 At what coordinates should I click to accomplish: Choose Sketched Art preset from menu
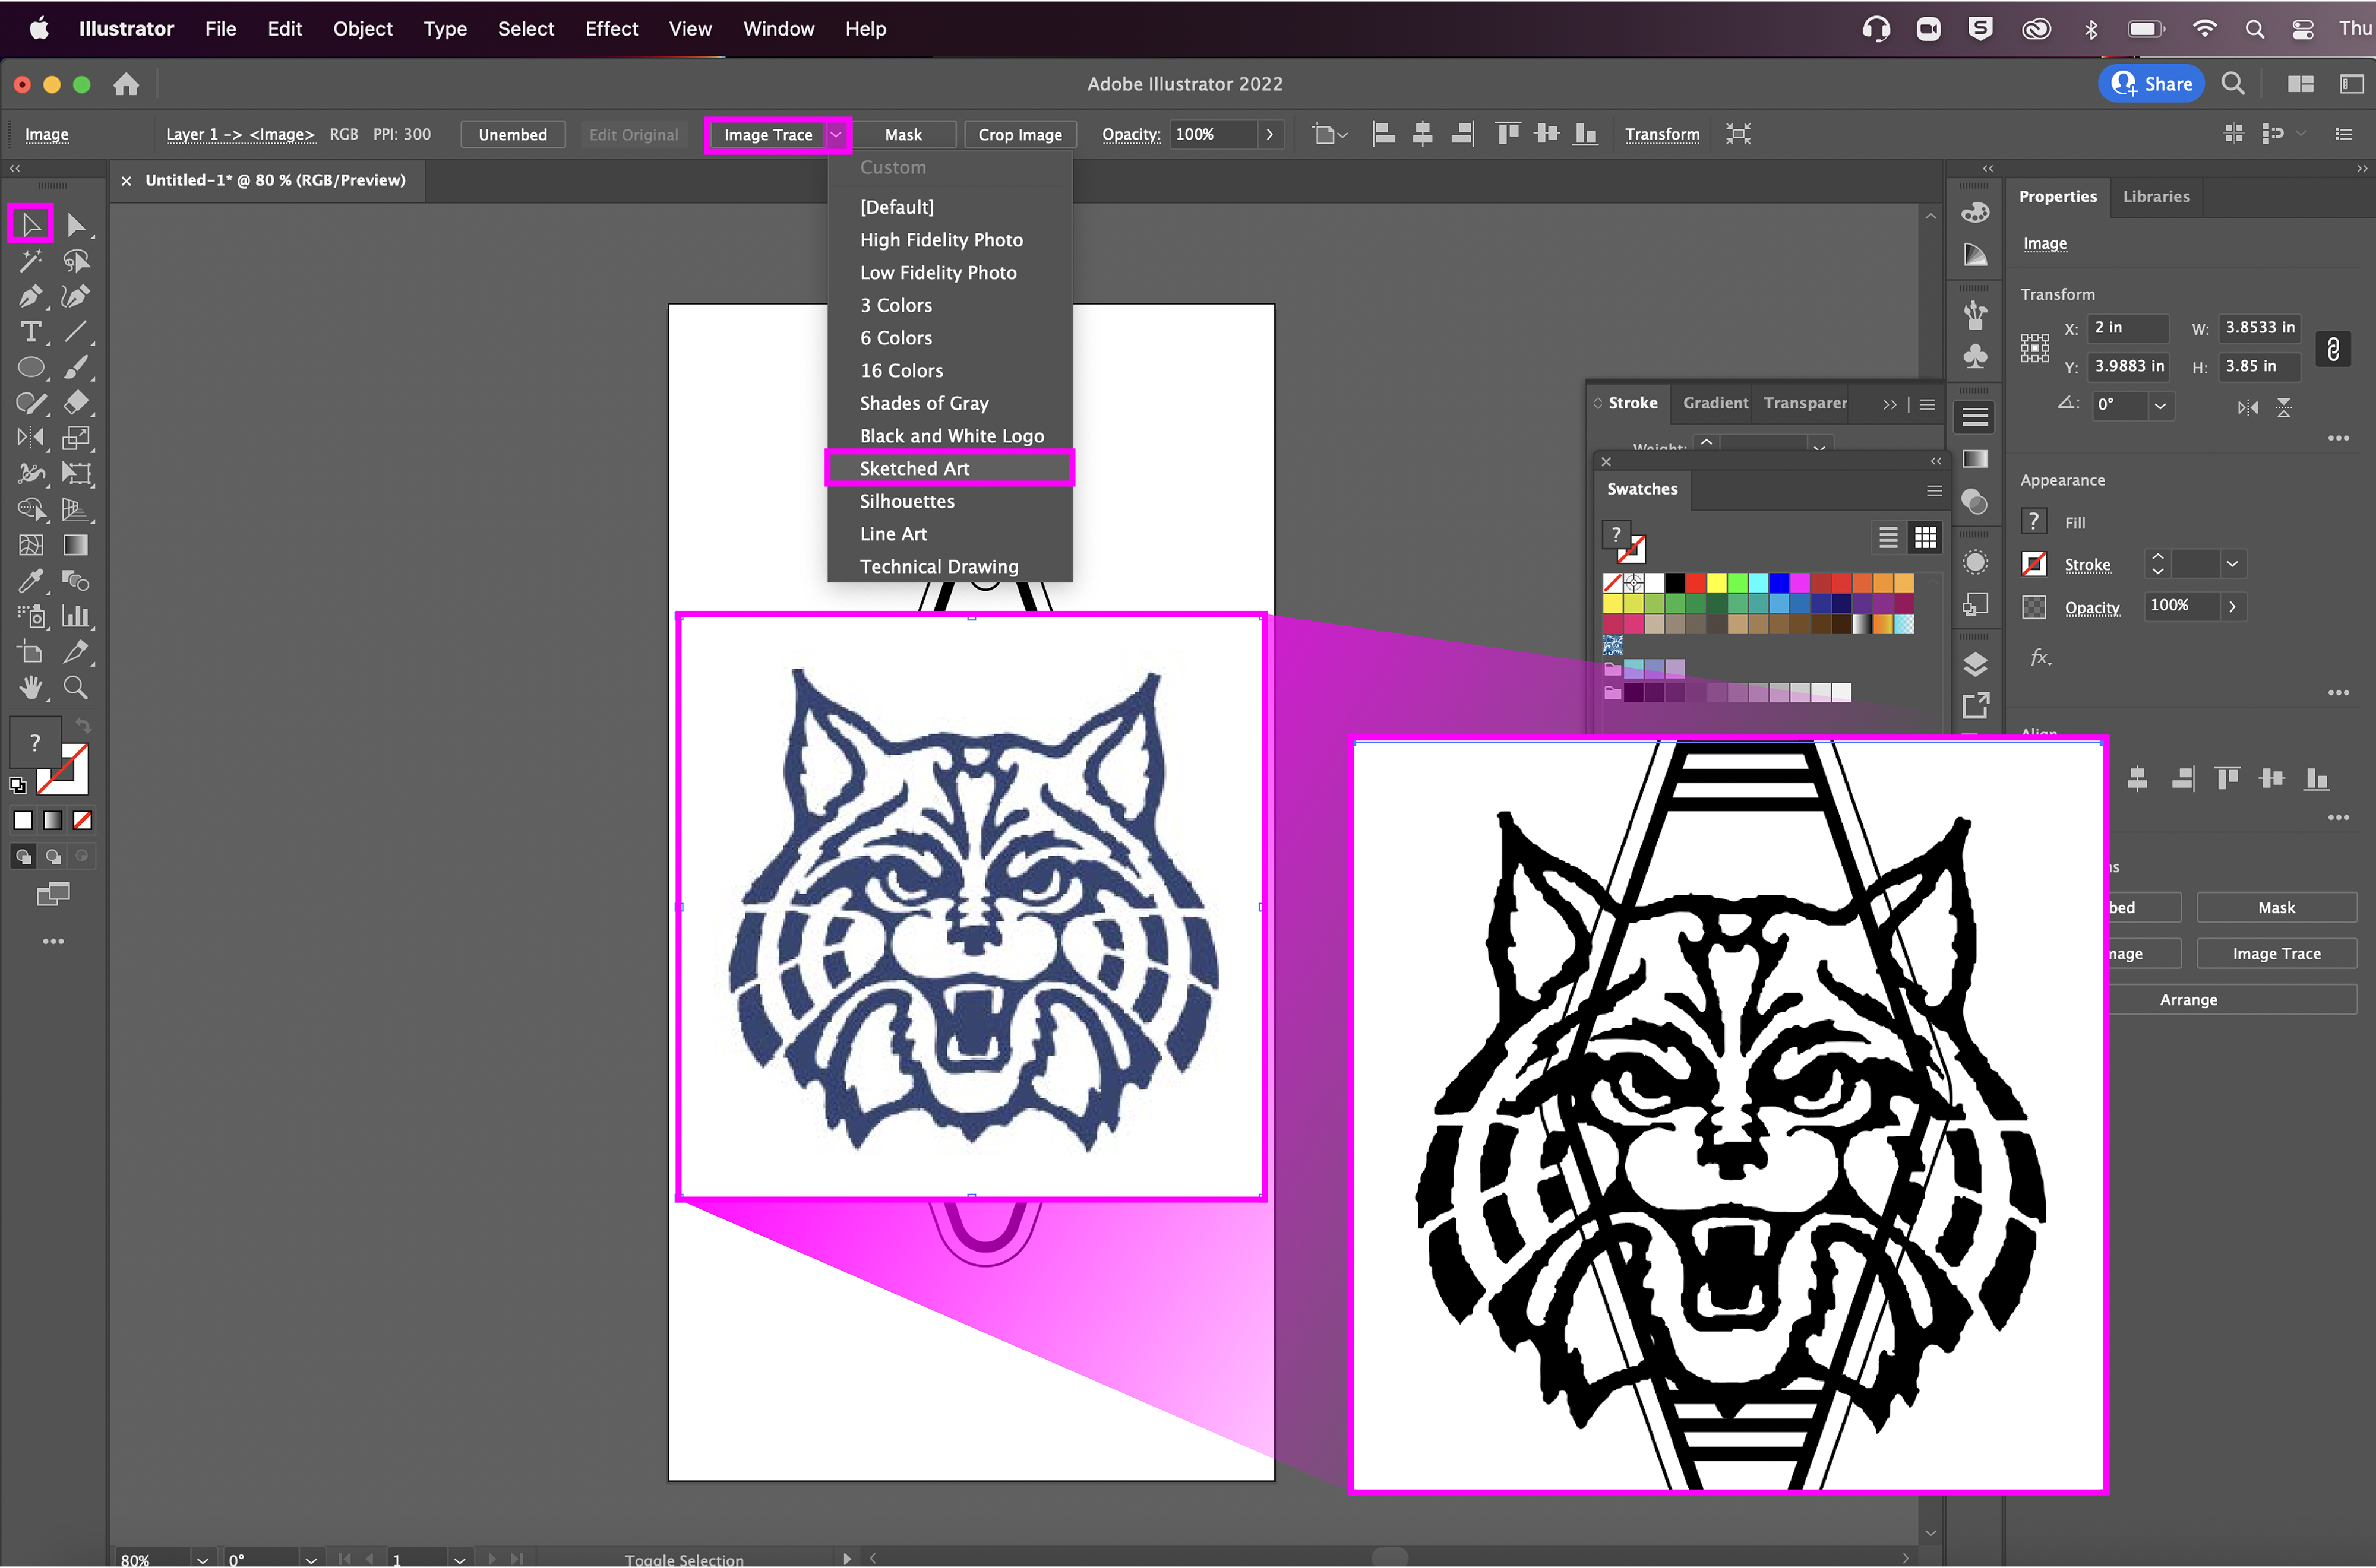[914, 469]
